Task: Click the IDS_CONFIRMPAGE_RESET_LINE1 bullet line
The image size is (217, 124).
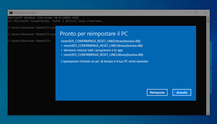Action: (103, 46)
